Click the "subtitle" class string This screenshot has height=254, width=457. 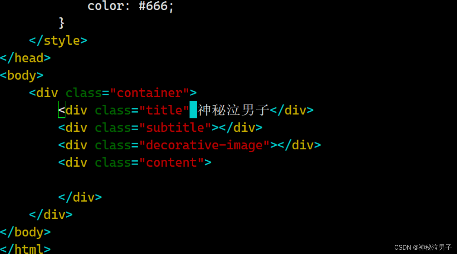pos(175,128)
